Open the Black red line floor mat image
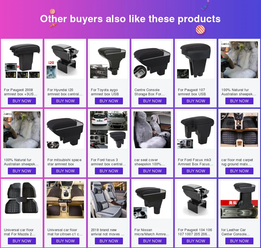The height and width of the screenshot is (248, 261). click(65, 200)
